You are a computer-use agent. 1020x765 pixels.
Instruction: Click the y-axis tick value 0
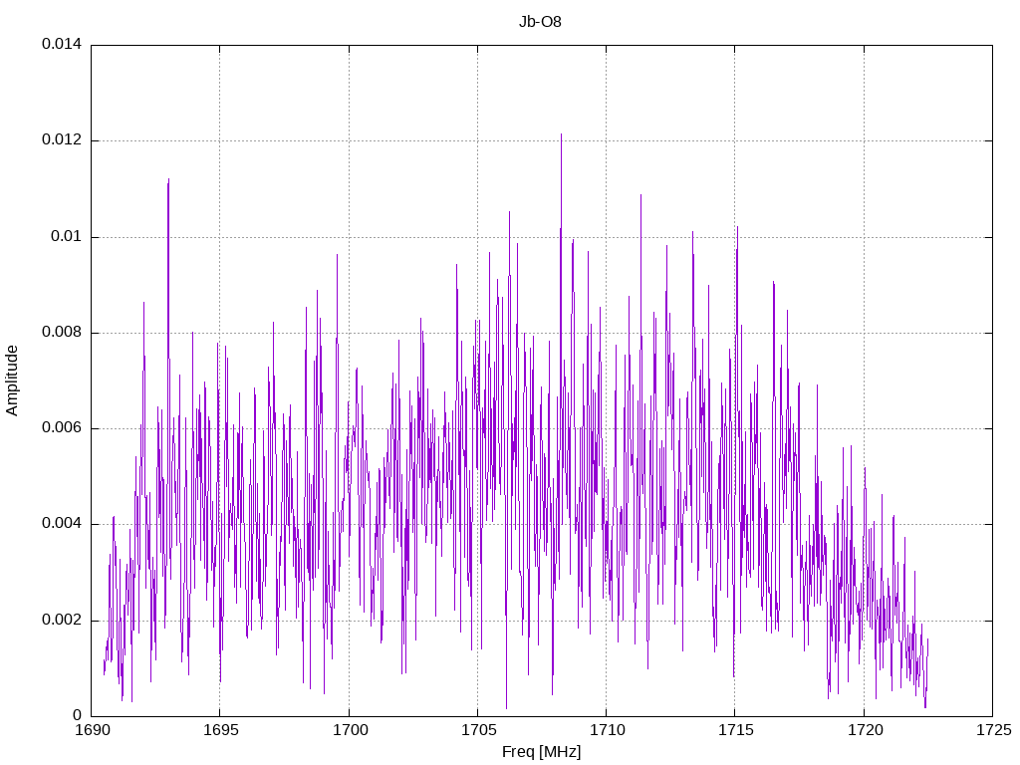(x=77, y=715)
